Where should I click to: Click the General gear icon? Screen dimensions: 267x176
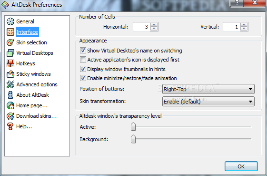(x=10, y=21)
